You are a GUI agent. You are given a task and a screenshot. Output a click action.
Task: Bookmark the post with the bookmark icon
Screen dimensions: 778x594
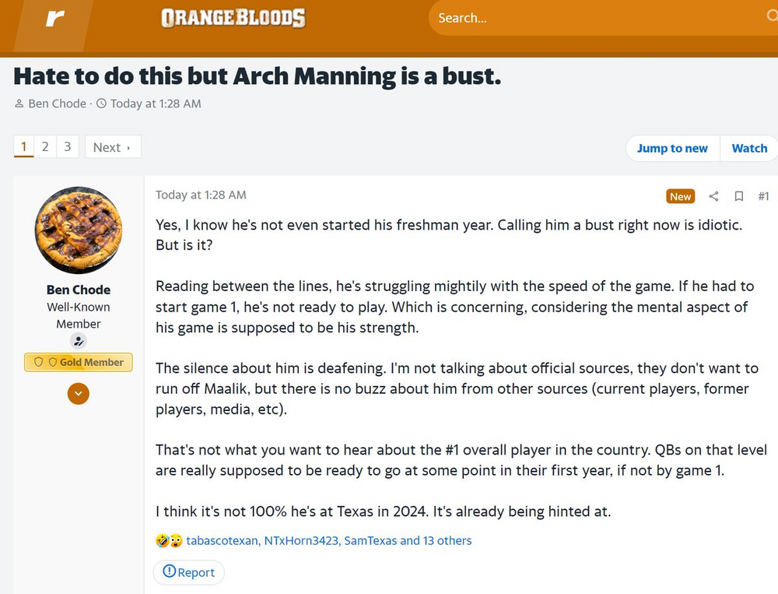point(738,196)
